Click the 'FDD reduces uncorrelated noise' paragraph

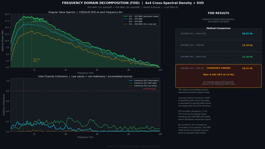[194, 91]
